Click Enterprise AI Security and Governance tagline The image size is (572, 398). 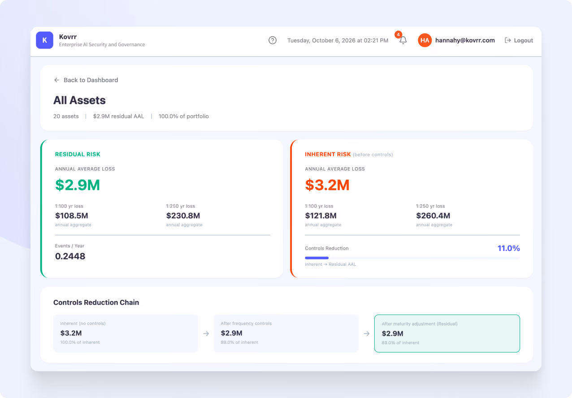[x=102, y=45]
